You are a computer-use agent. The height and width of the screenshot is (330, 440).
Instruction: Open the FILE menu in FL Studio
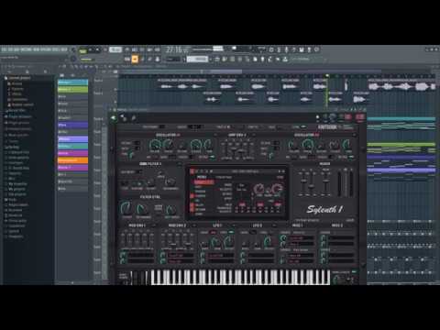click(4, 49)
